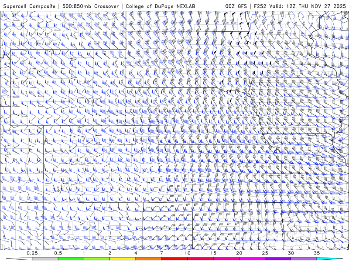Viewport: 349px width, 261px height.
Task: Select the yellow color bar segment after 2
Action: click(123, 259)
